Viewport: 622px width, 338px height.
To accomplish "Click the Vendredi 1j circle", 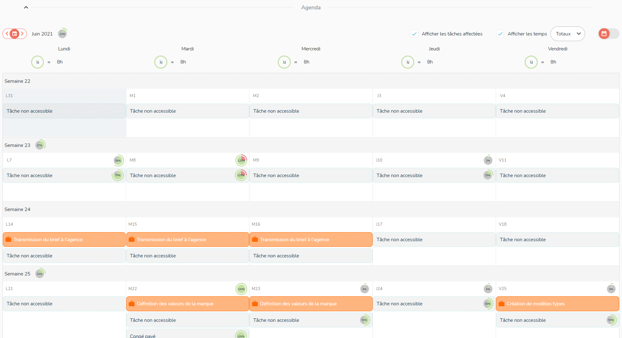I will point(531,62).
